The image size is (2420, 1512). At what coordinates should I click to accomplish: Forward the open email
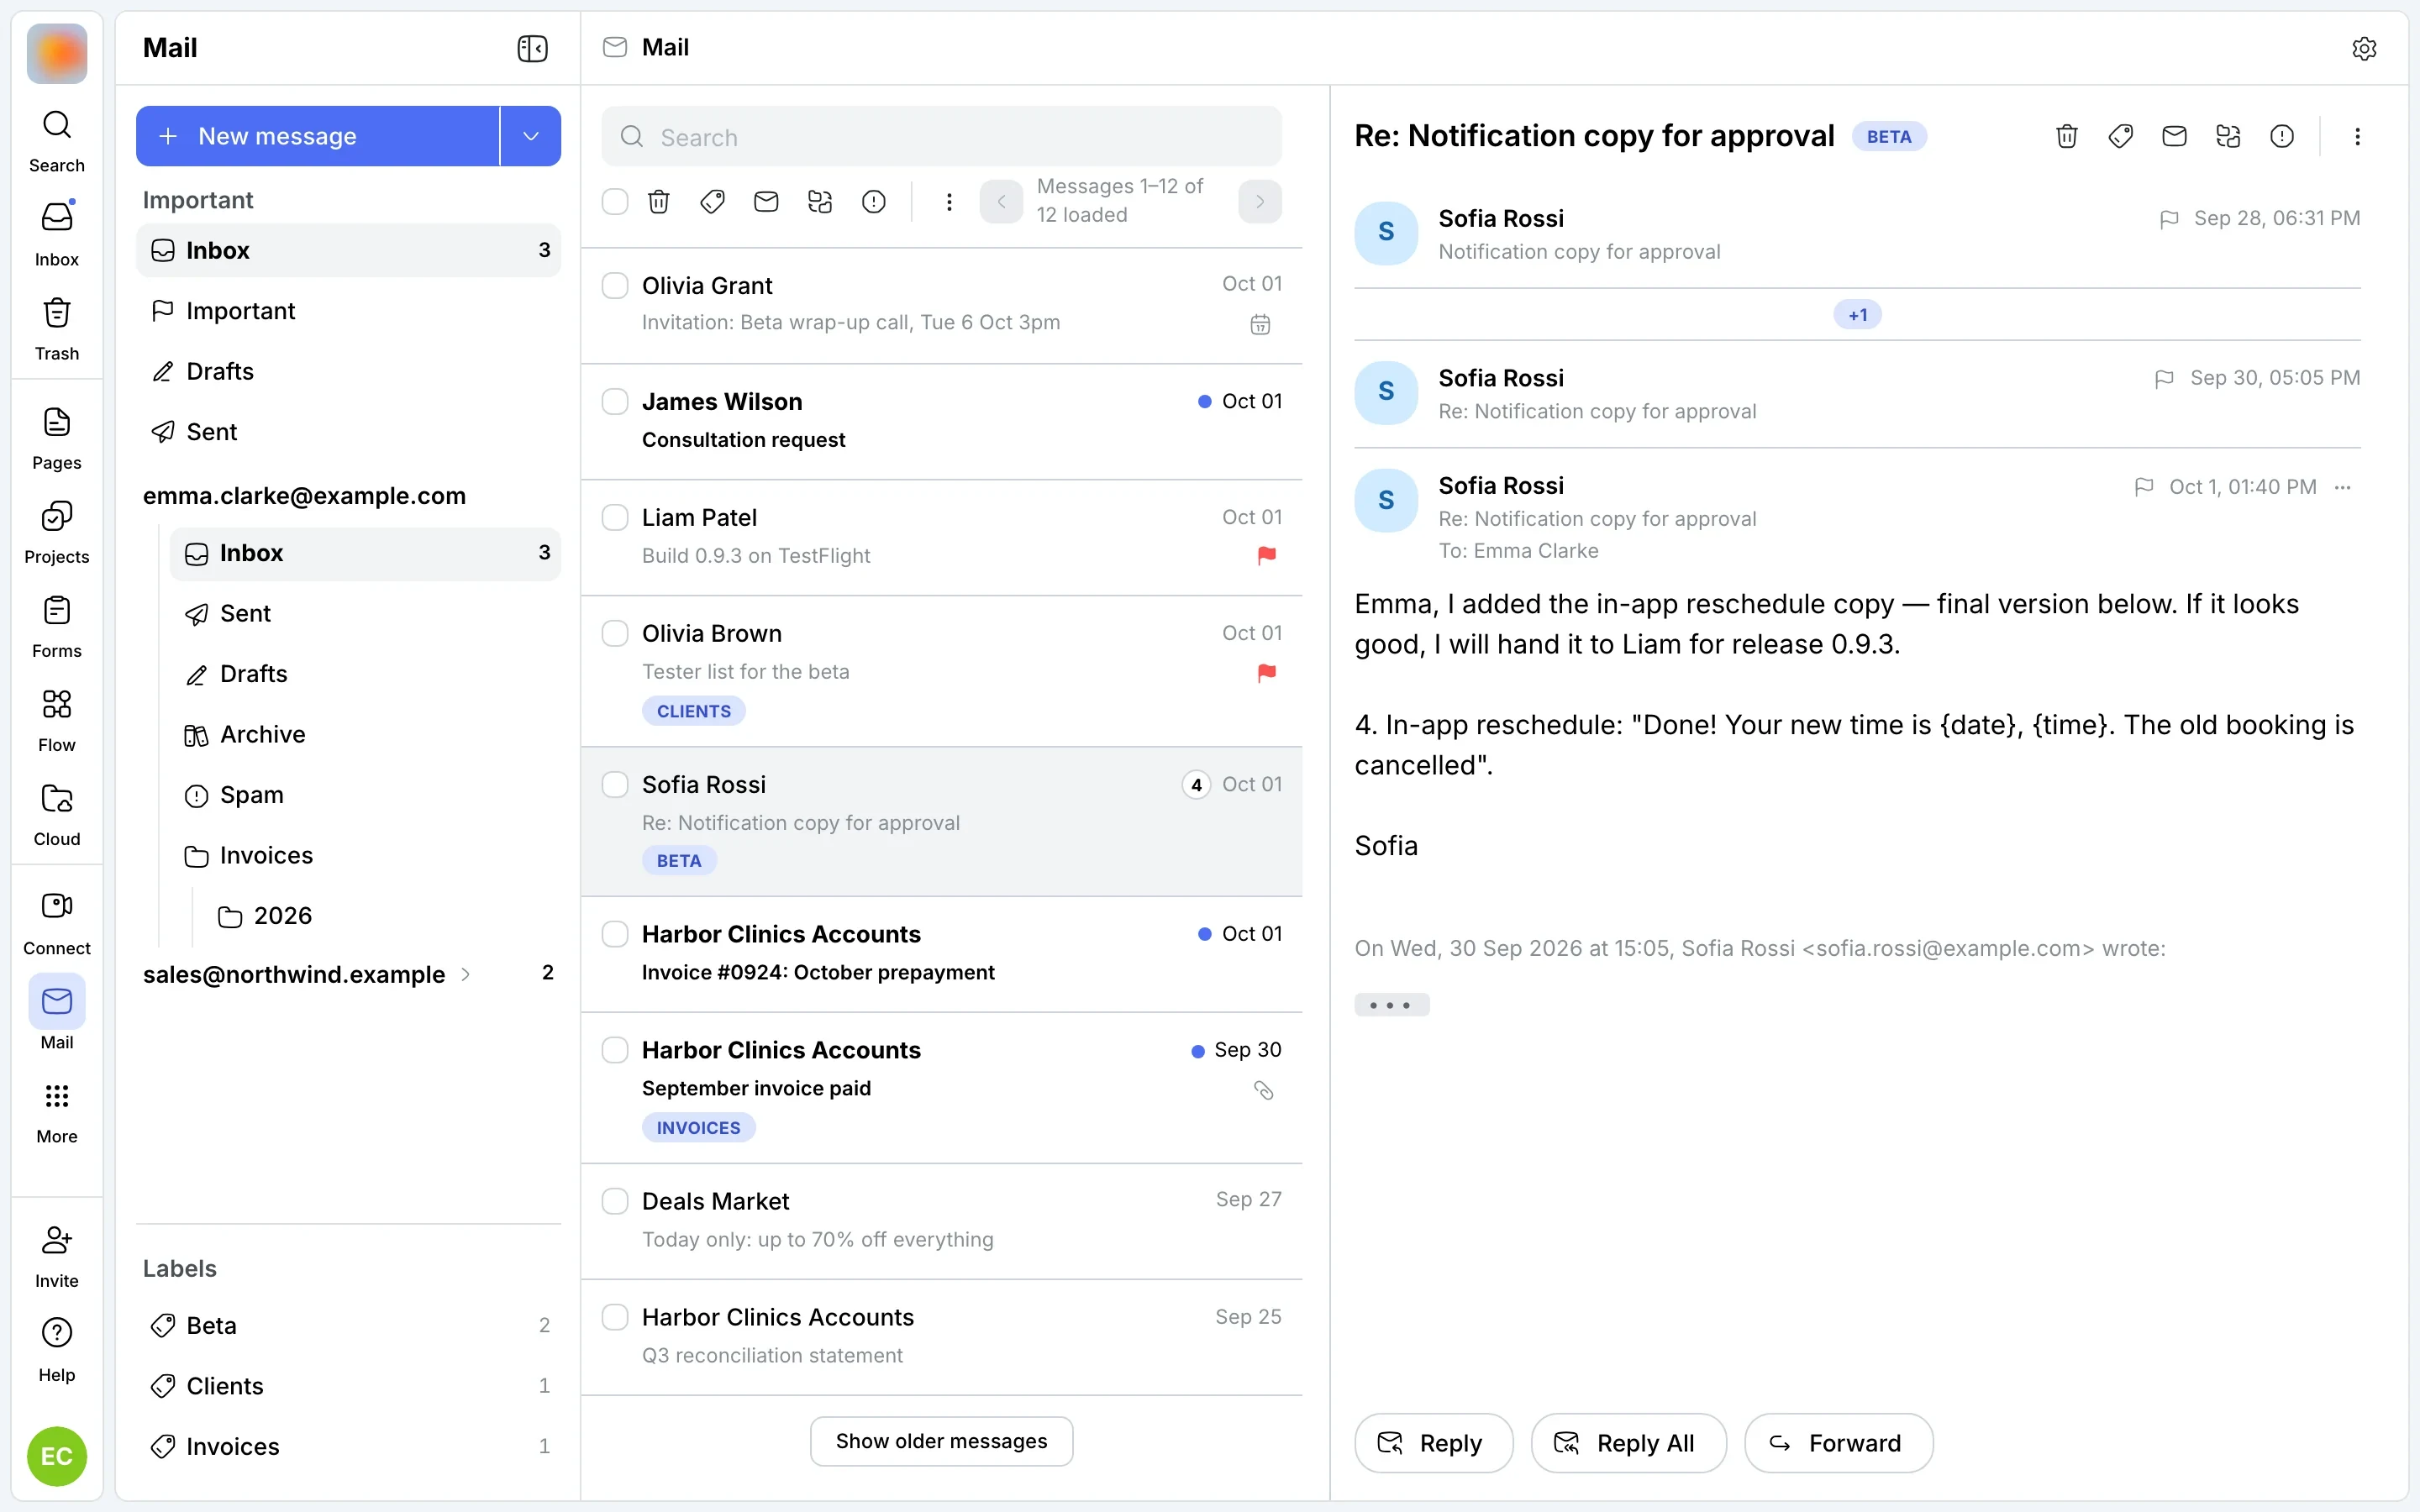pyautogui.click(x=1838, y=1443)
